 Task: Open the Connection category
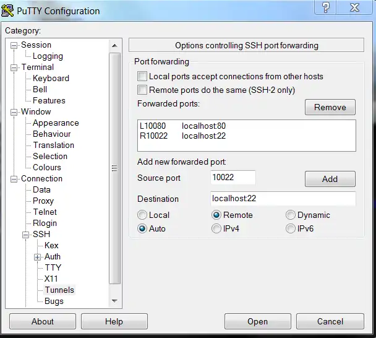pyautogui.click(x=41, y=179)
